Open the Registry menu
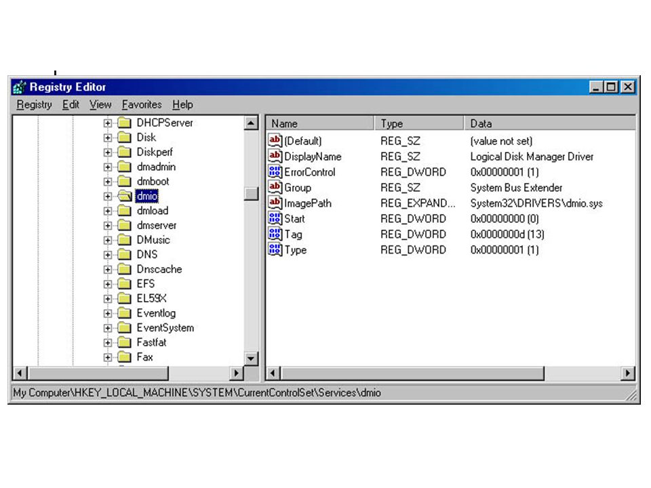This screenshot has width=651, height=488. [34, 104]
